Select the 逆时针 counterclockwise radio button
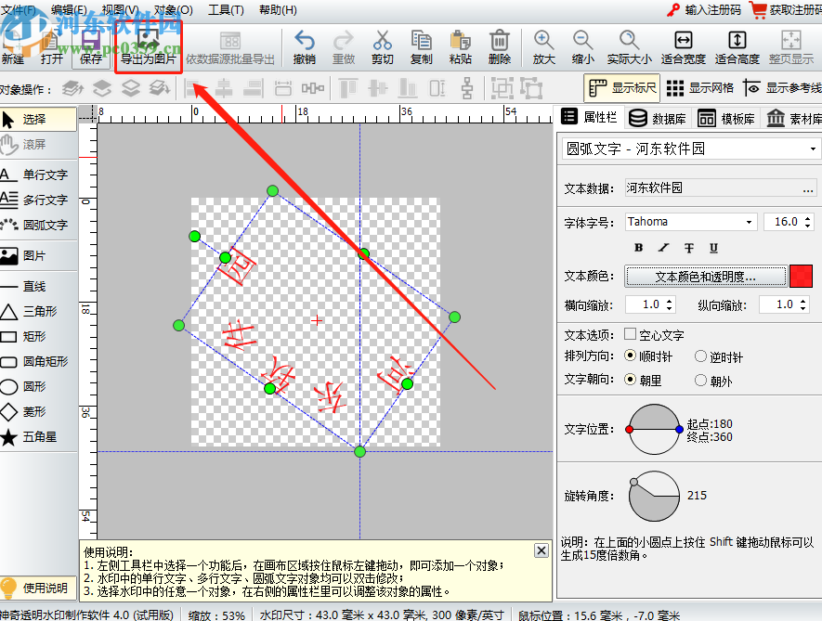Screen dimensions: 822x621 [701, 356]
